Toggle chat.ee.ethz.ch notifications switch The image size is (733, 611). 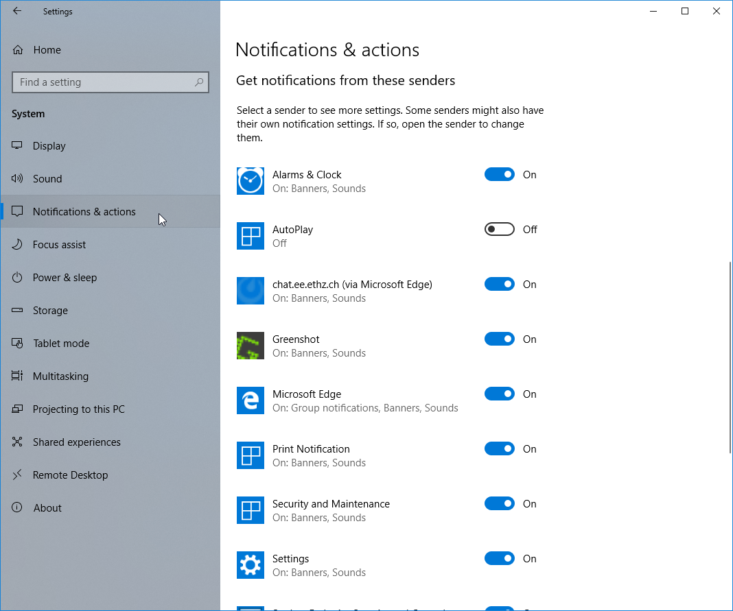point(499,284)
